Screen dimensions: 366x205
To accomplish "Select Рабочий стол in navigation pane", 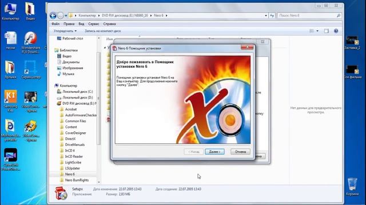I will tap(73, 39).
